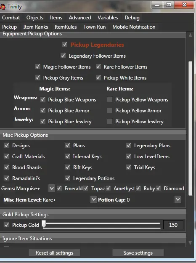Disable Pickup Gray Items

(x=38, y=77)
